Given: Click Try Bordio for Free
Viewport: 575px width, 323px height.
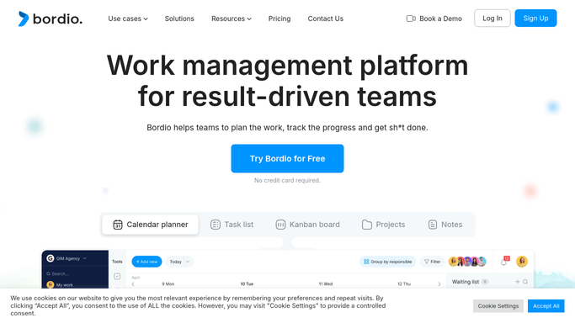Looking at the screenshot, I should (x=288, y=159).
